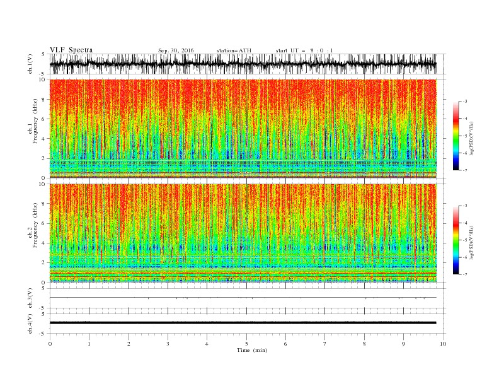Click time axis tick label "5"
The width and height of the screenshot is (499, 386).
click(x=246, y=344)
